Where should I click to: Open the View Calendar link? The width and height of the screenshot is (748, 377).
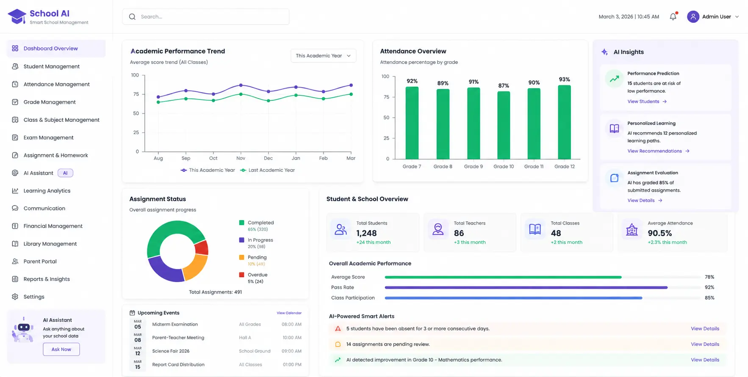(x=289, y=313)
